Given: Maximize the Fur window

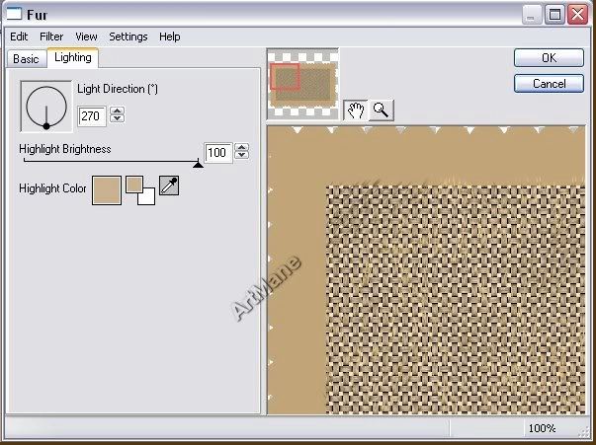Looking at the screenshot, I should [x=554, y=15].
